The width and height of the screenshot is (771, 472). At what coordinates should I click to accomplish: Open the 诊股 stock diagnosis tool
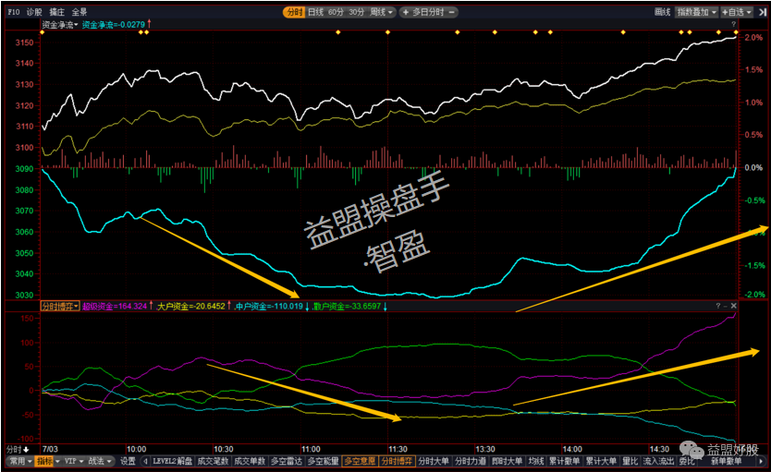[34, 12]
